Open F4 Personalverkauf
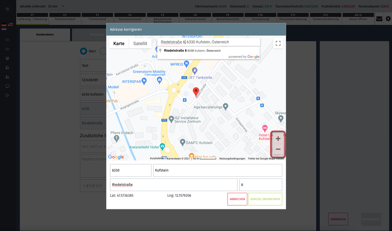Image resolution: width=392 pixels, height=231 pixels. click(x=130, y=19)
